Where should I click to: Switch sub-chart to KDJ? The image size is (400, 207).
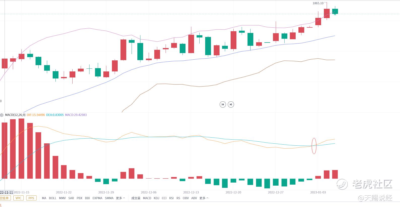pos(157,198)
